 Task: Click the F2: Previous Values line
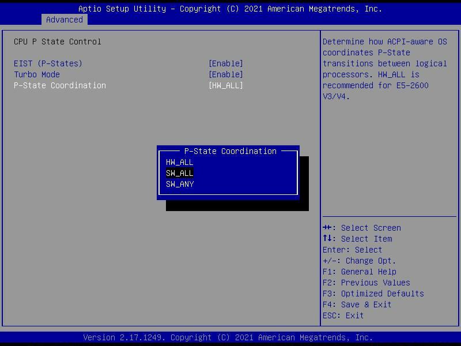(x=366, y=283)
